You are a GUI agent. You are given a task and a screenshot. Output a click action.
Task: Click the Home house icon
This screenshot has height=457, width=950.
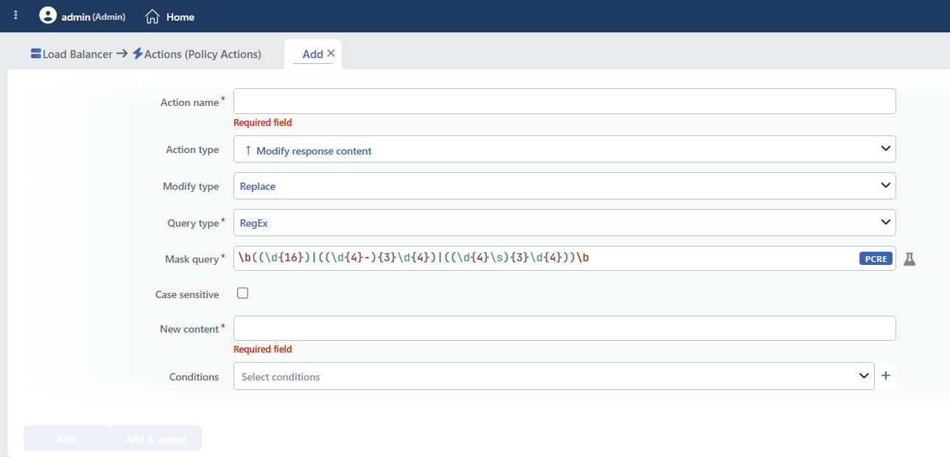click(x=152, y=16)
